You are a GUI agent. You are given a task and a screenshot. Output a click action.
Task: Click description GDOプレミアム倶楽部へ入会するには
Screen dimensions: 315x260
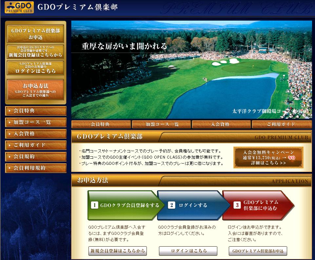coord(117,233)
